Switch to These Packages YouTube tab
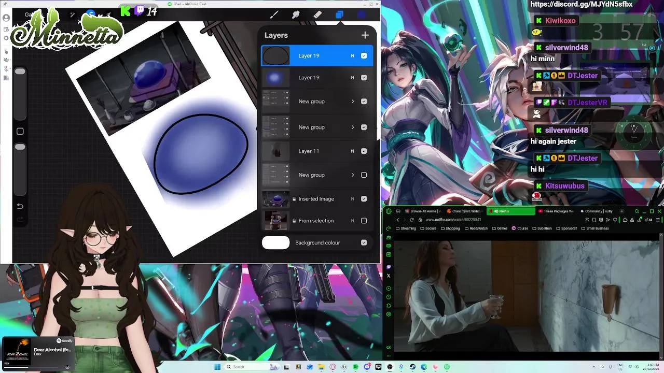The width and height of the screenshot is (664, 373). click(555, 211)
